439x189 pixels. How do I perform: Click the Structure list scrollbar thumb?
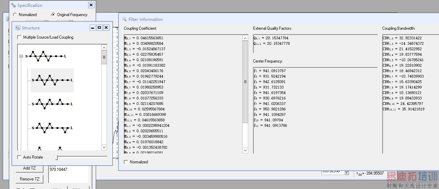pyautogui.click(x=104, y=57)
